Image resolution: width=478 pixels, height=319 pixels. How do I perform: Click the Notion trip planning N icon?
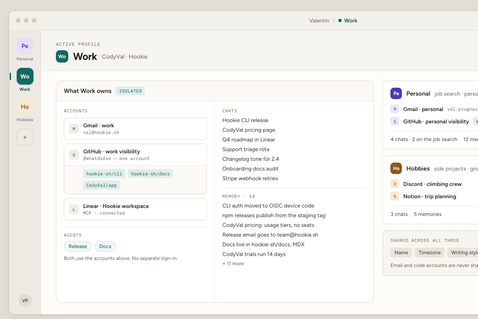coord(395,196)
